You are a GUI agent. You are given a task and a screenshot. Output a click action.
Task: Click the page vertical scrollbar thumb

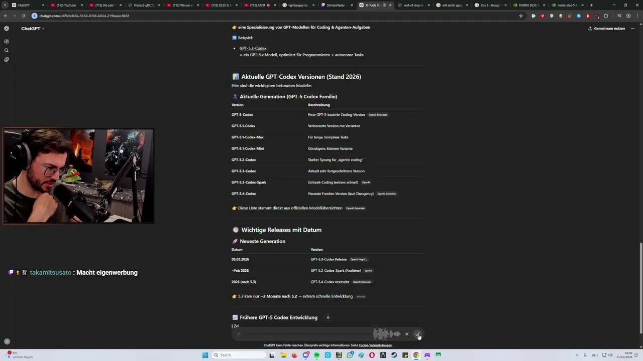tap(640, 288)
